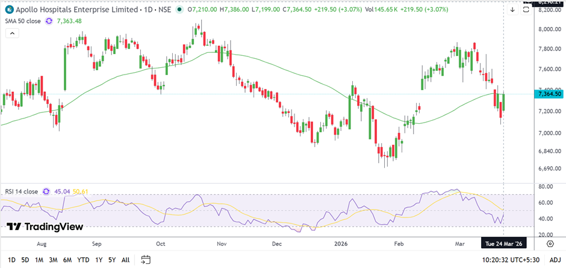Toggle the ADJ adjusted data button

coord(554,260)
